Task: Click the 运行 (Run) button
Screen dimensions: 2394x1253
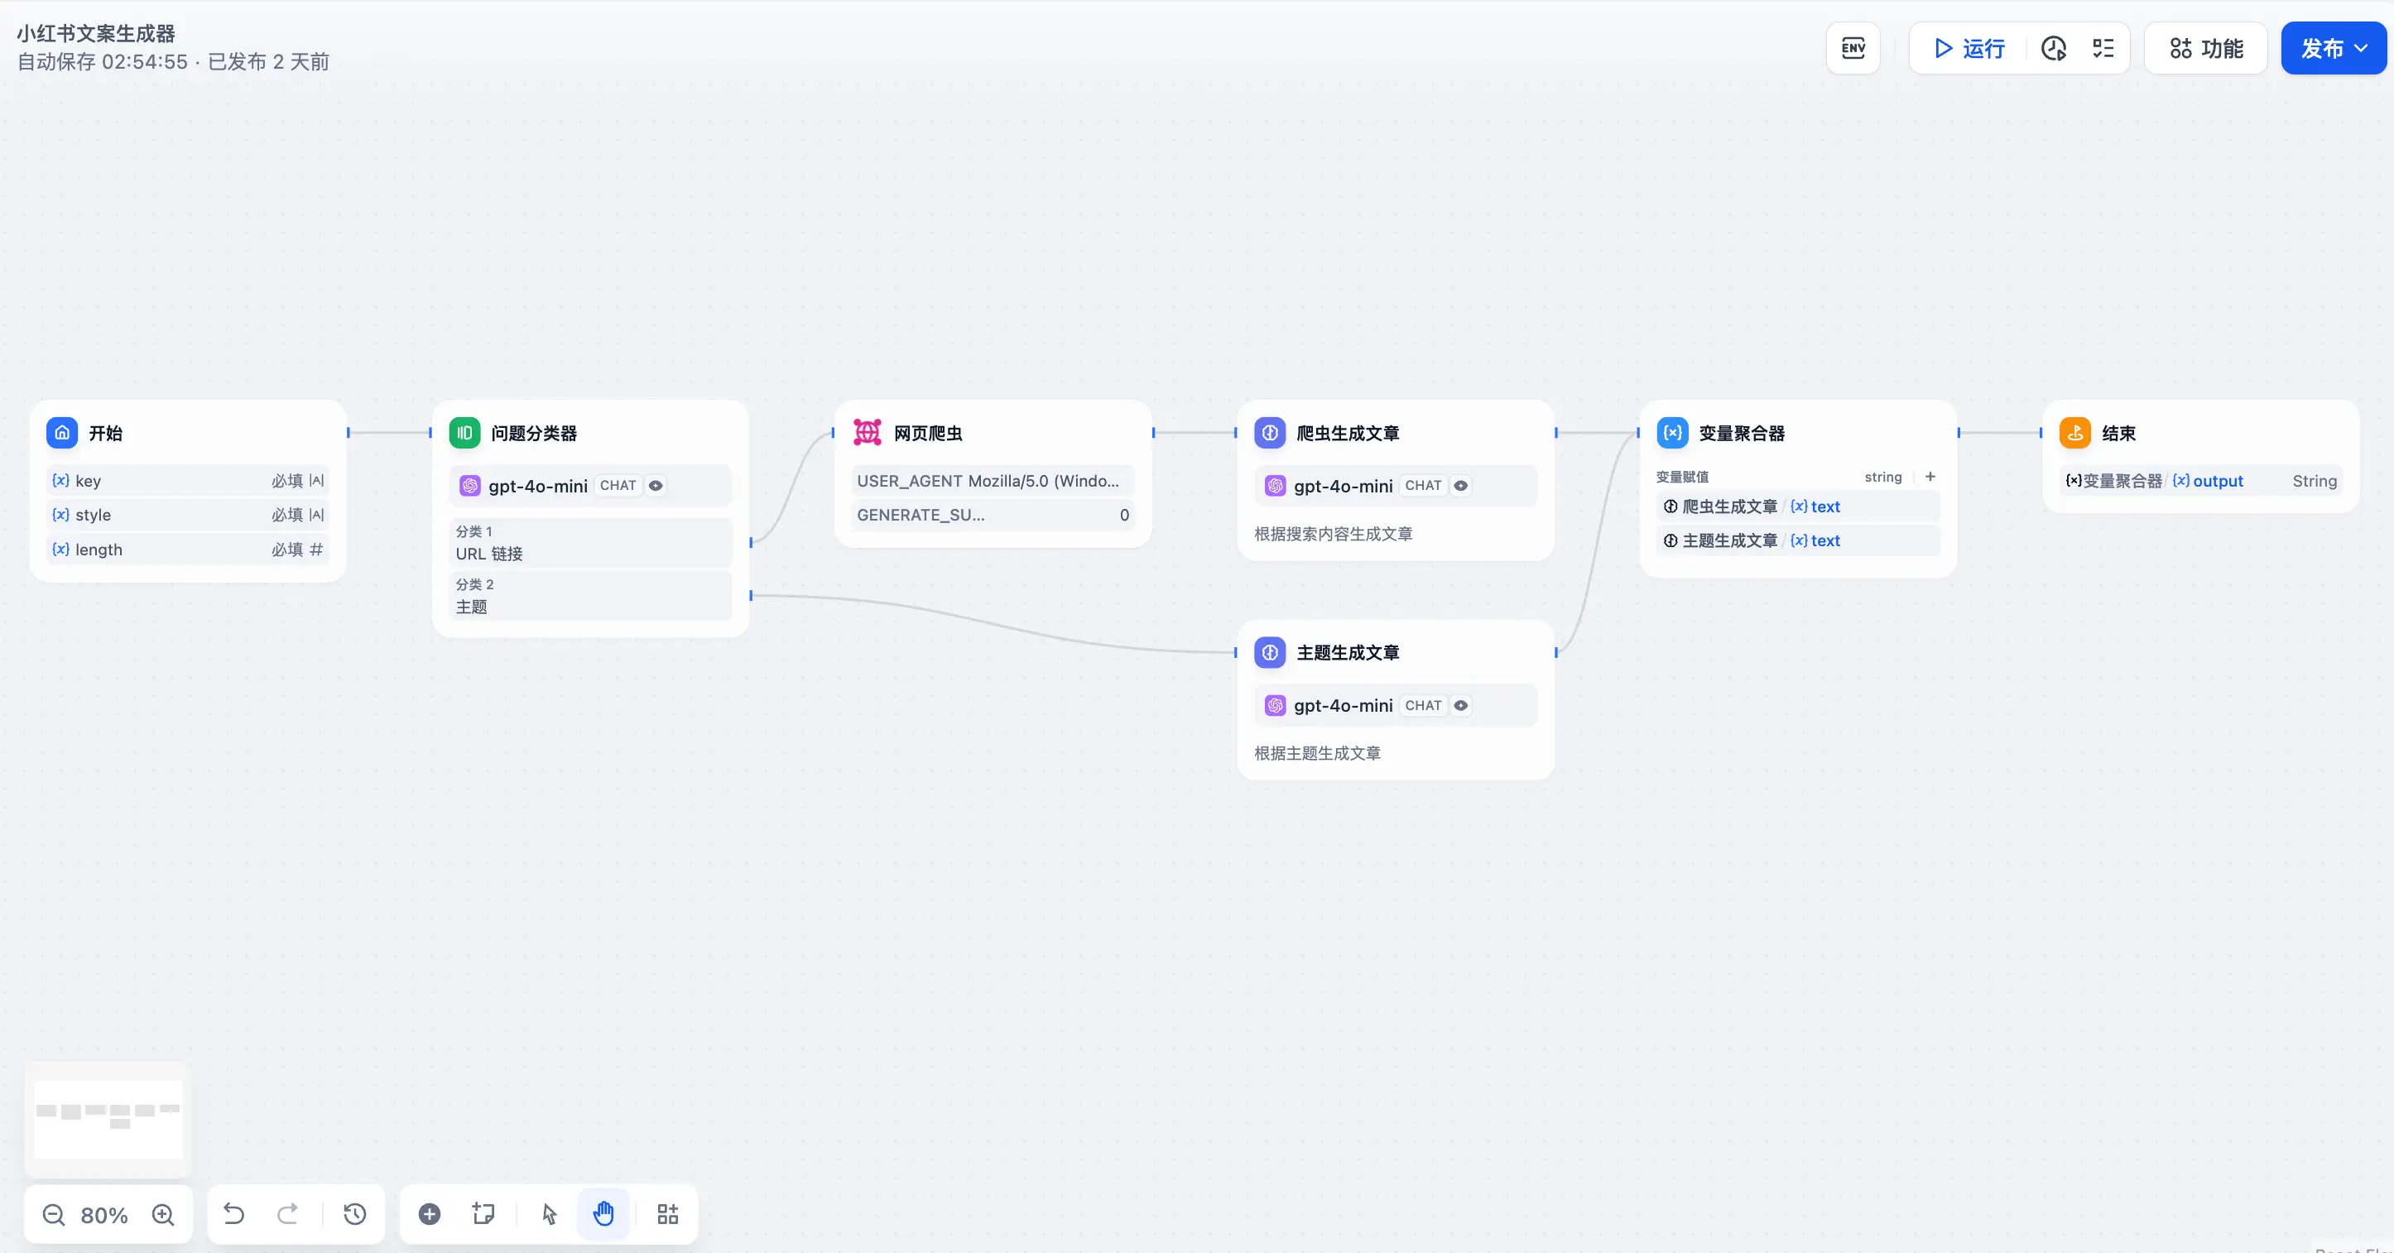Action: pyautogui.click(x=1969, y=47)
